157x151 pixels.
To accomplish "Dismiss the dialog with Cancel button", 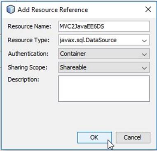I will click(133, 137).
